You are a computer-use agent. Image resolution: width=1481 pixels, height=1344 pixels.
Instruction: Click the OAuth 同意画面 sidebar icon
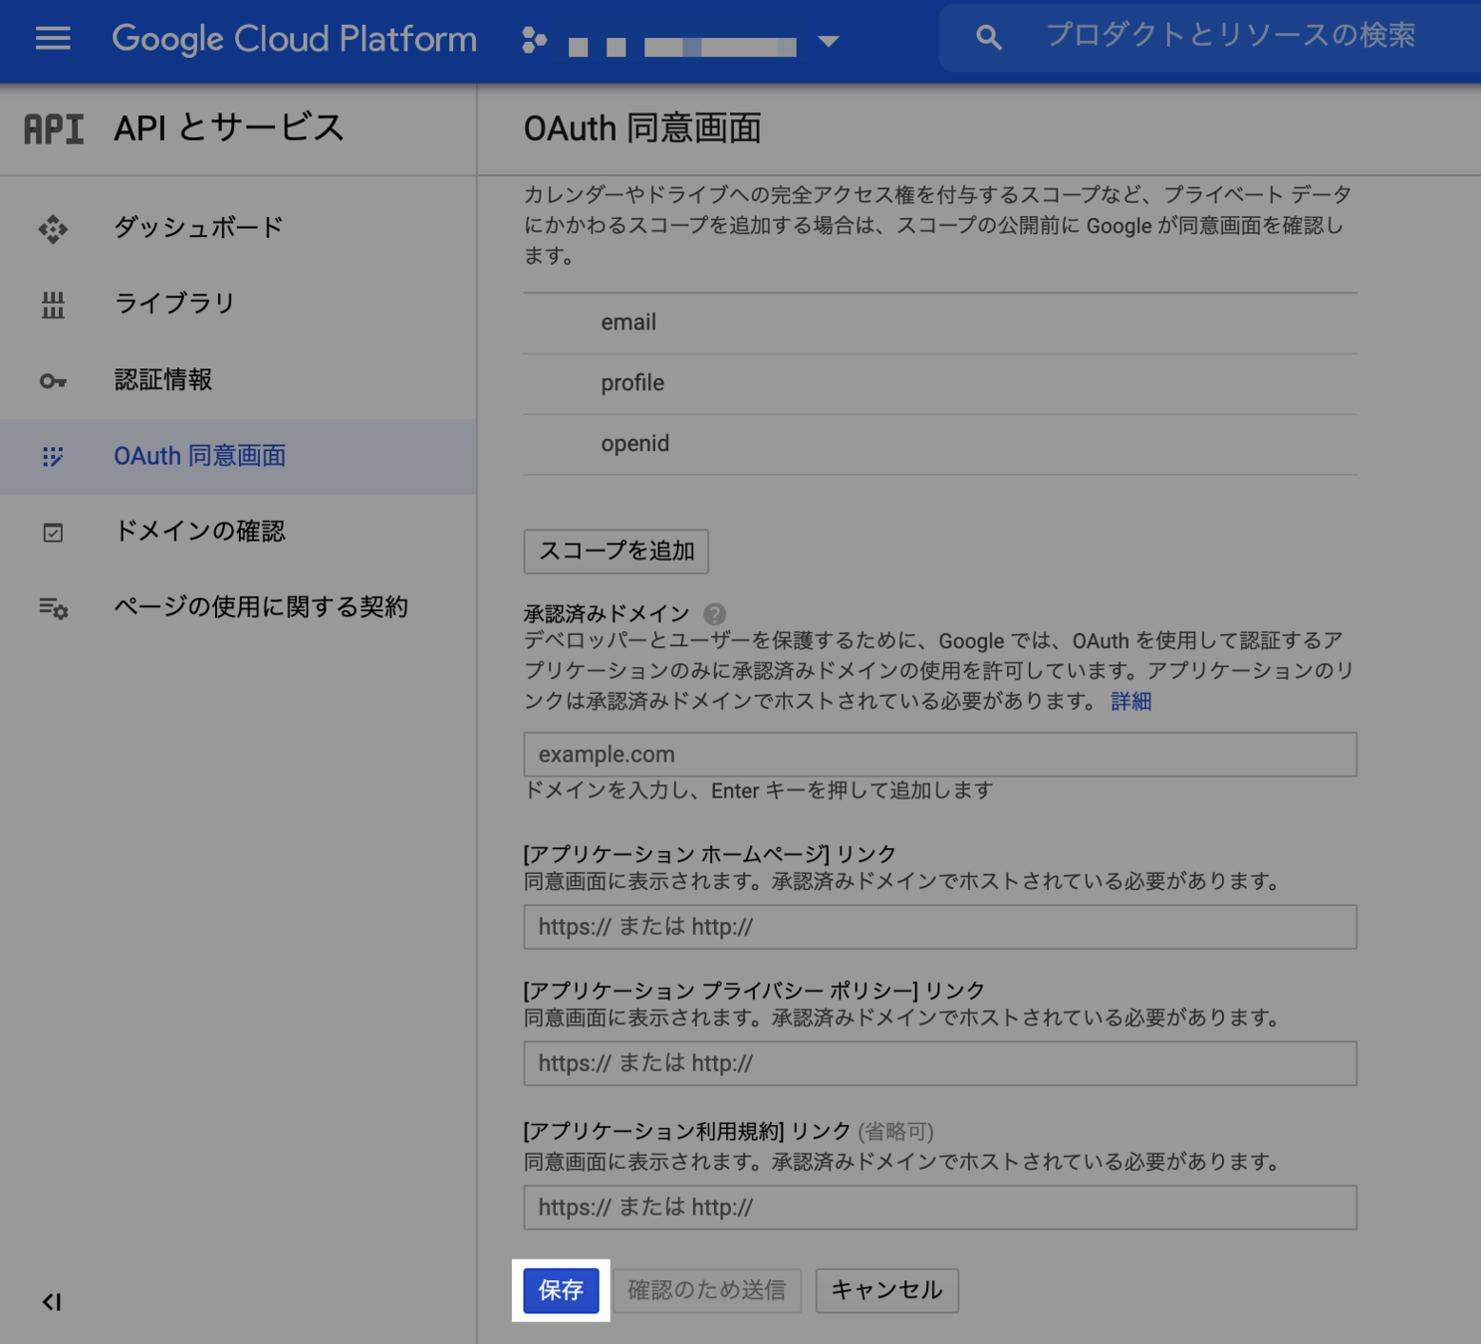[53, 457]
